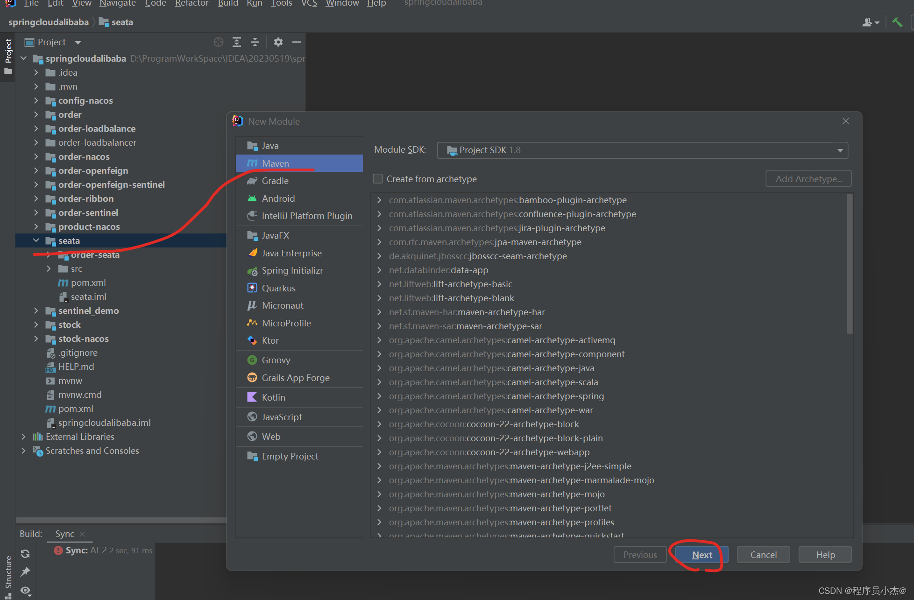Expand the camel-archetype-spring archetype entry
Screen dimensions: 914x600
click(x=379, y=396)
